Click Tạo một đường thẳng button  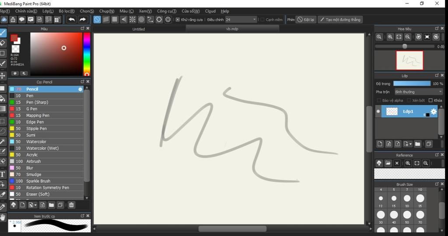340,20
